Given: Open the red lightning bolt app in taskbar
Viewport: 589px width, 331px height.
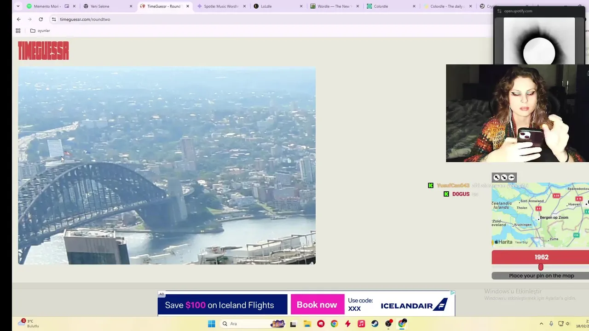Looking at the screenshot, I should (x=348, y=324).
